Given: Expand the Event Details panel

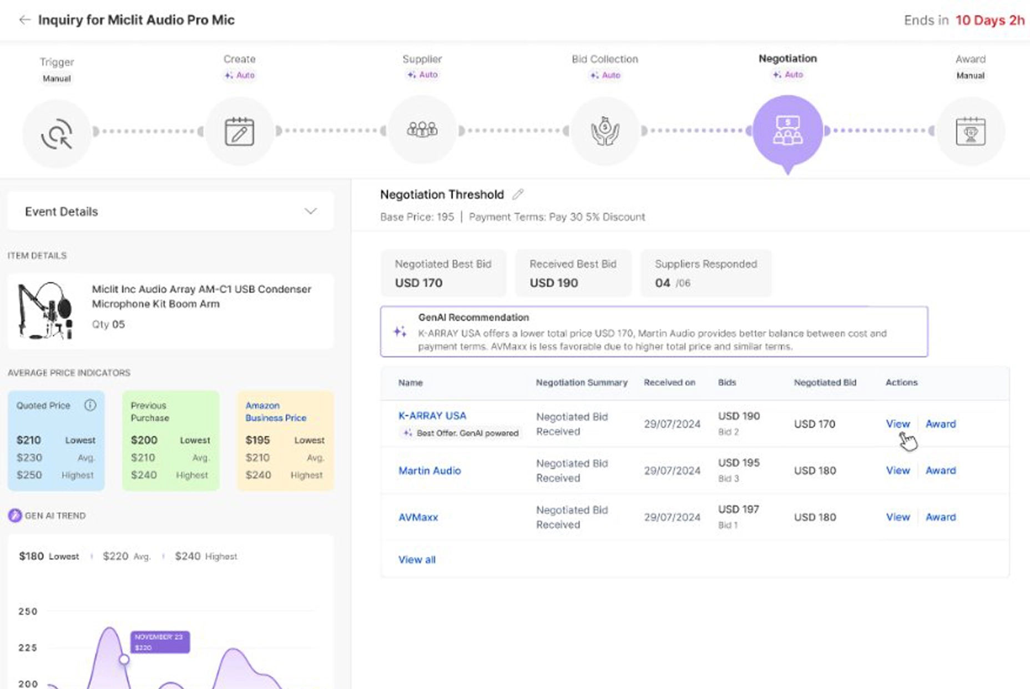Looking at the screenshot, I should pos(310,211).
